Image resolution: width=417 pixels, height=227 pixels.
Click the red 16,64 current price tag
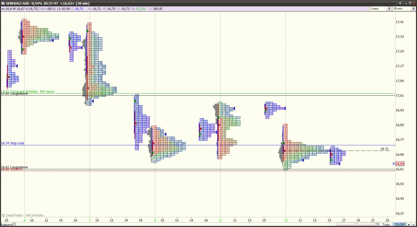[x=400, y=164]
